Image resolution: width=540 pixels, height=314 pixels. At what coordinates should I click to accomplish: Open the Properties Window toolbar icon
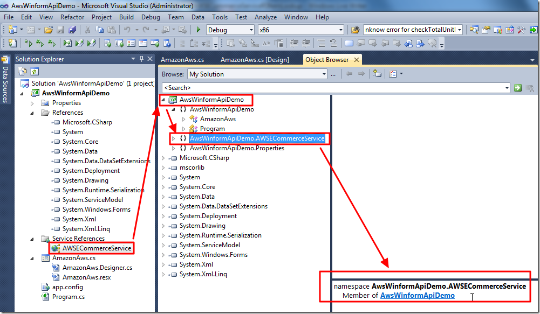coord(486,30)
